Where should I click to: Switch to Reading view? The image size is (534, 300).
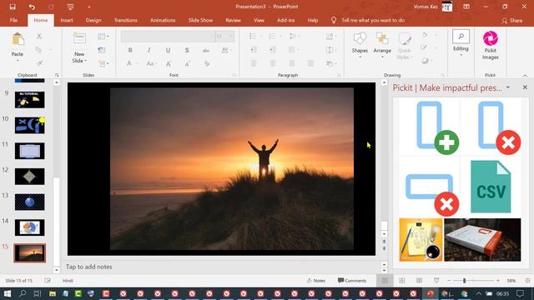click(x=419, y=281)
